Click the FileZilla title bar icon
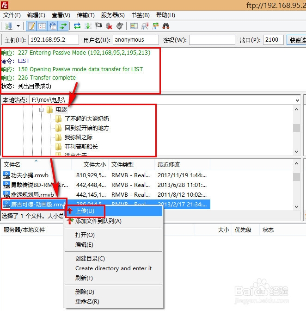 [x=4, y=5]
